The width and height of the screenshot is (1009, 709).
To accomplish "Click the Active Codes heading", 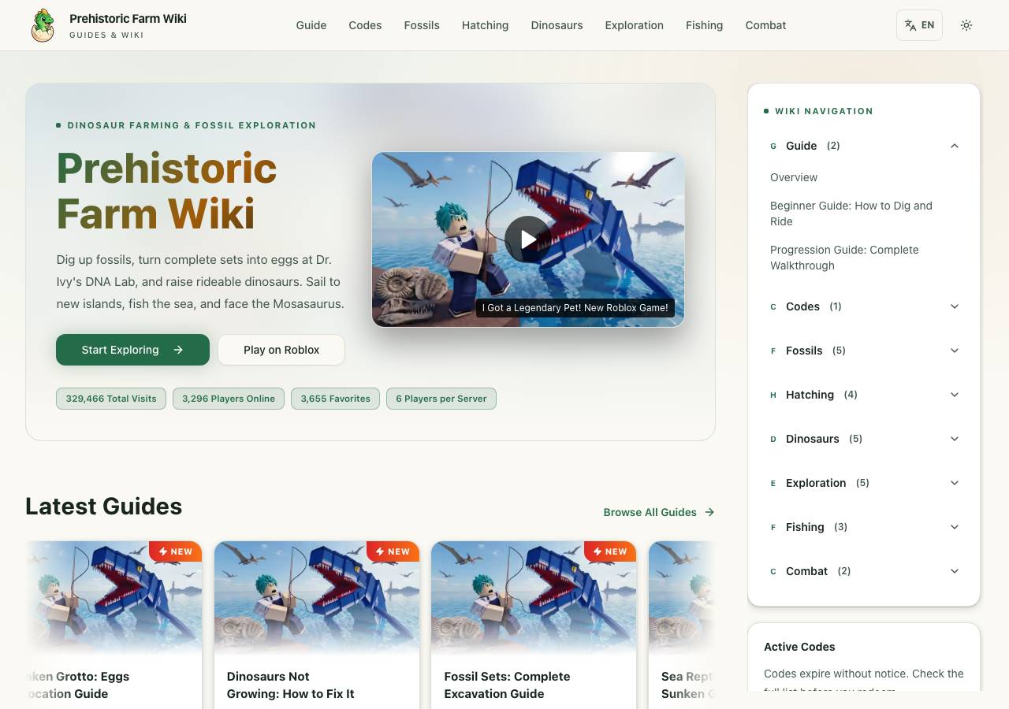I will coord(799,647).
